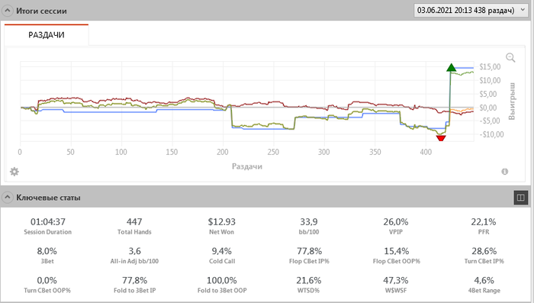
Task: Click the Fold to 3Bet IP stat
Action: click(134, 285)
